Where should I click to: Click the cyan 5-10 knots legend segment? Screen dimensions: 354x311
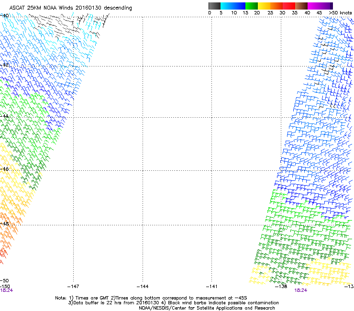(x=227, y=6)
